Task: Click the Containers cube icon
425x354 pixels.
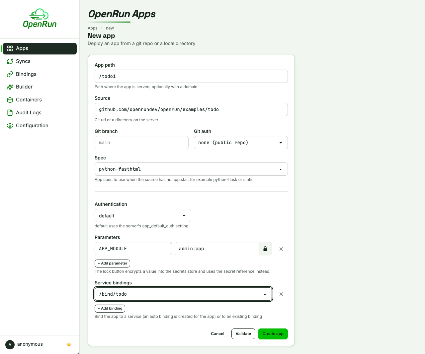Action: pos(10,100)
